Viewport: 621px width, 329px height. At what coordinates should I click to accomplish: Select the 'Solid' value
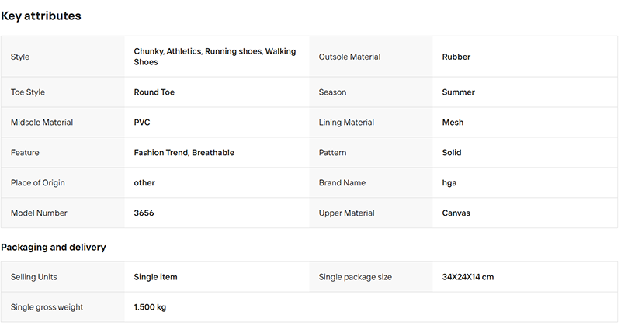click(452, 152)
